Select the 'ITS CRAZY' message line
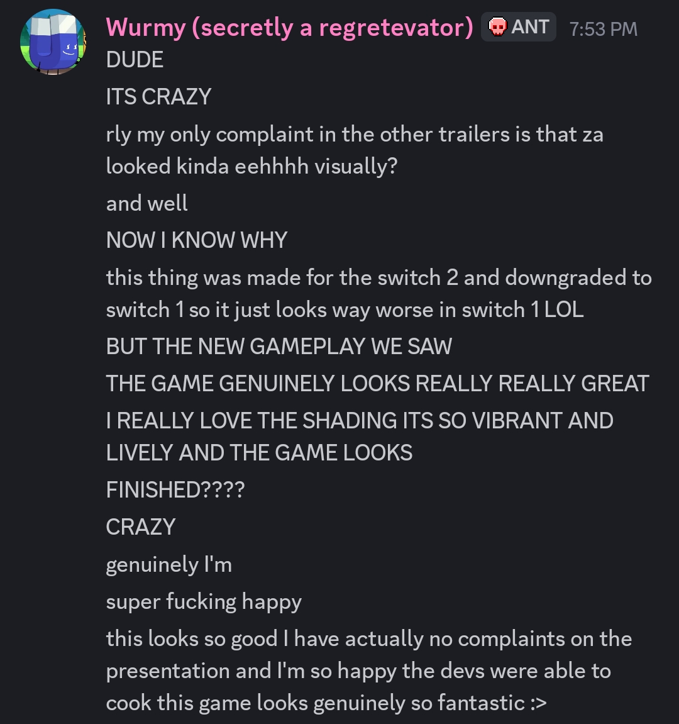Viewport: 679px width, 724px height. coord(159,96)
